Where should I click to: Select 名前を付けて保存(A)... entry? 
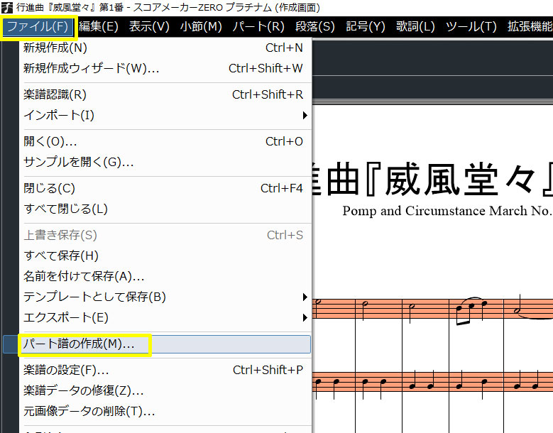pyautogui.click(x=165, y=276)
